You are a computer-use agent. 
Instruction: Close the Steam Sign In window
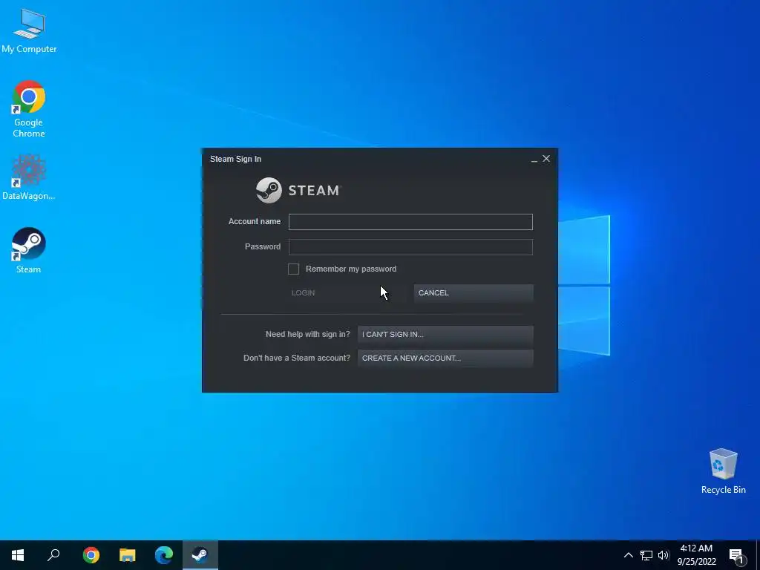[546, 159]
